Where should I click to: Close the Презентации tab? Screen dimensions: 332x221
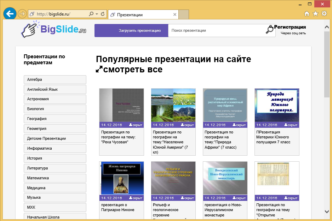pyautogui.click(x=174, y=14)
